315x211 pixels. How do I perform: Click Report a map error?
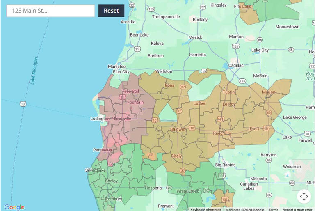[x=297, y=209]
